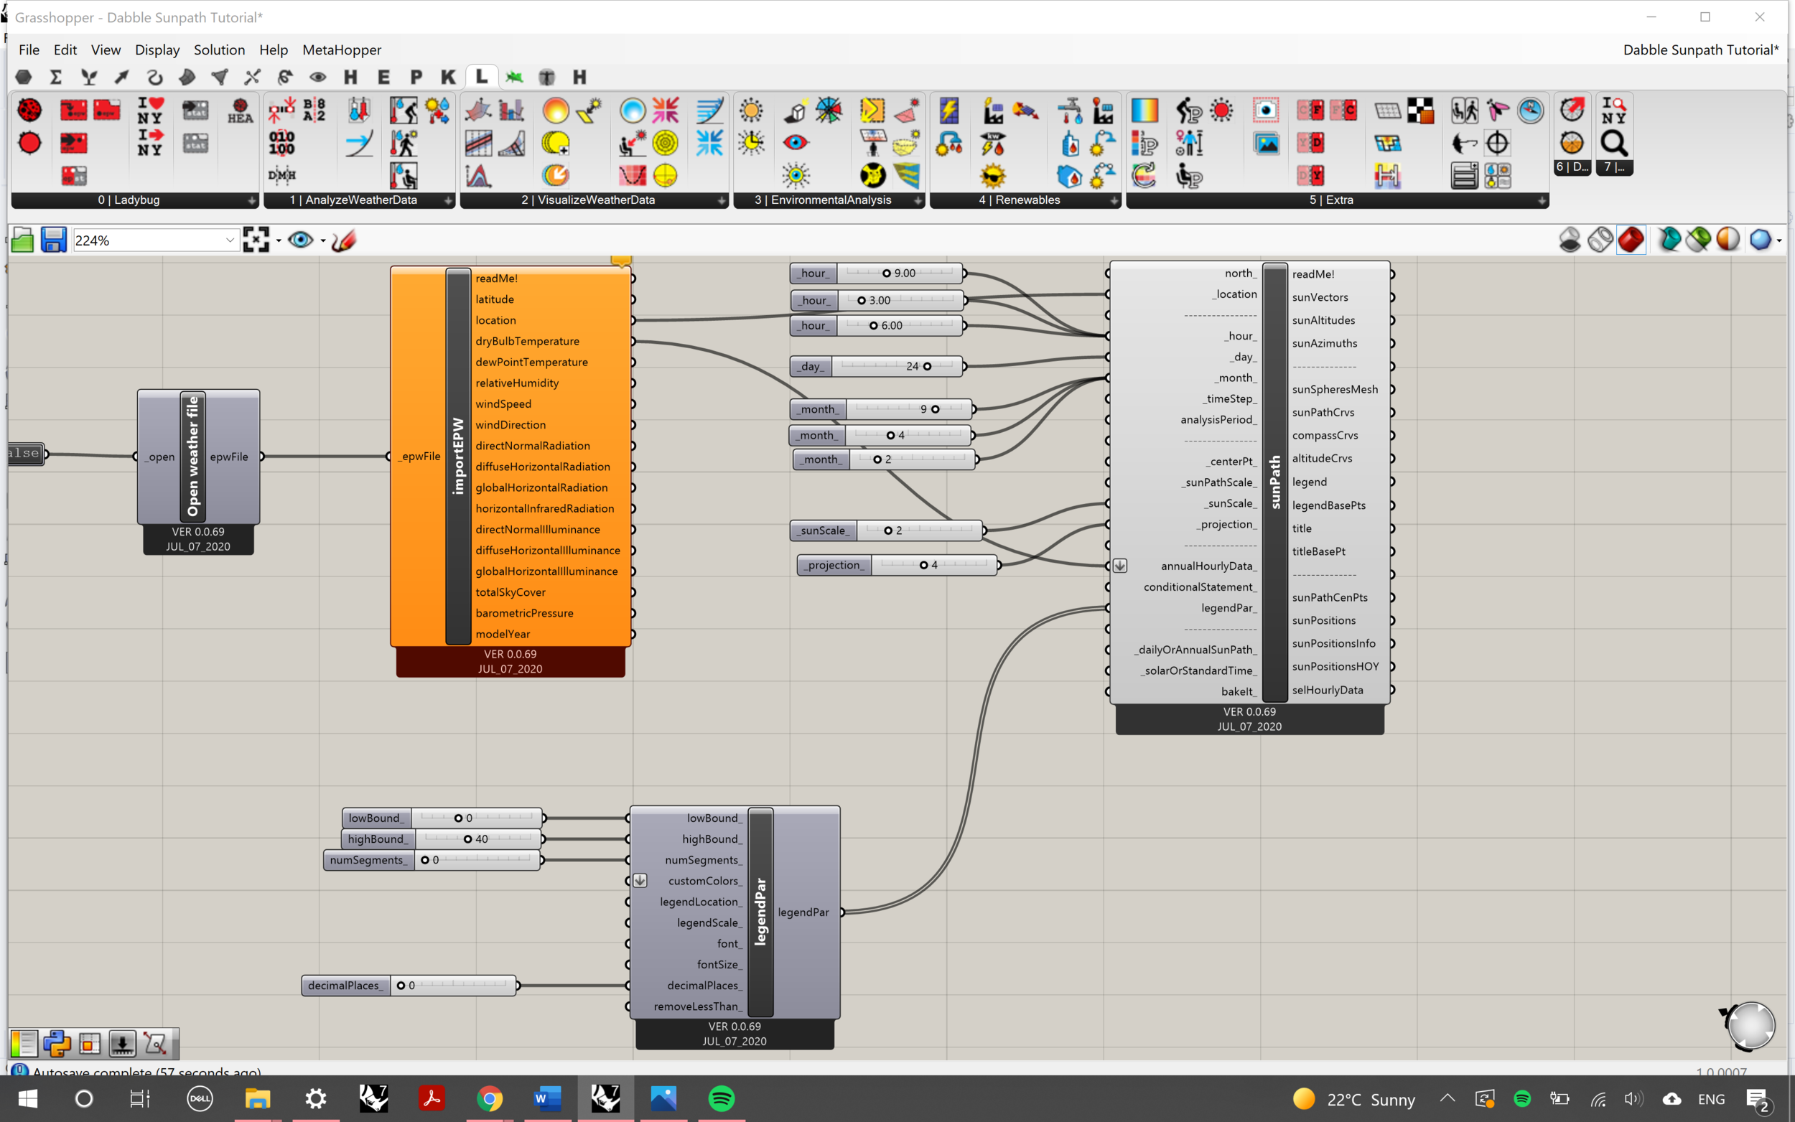1795x1122 pixels.
Task: Open the Solution menu
Action: pos(219,50)
